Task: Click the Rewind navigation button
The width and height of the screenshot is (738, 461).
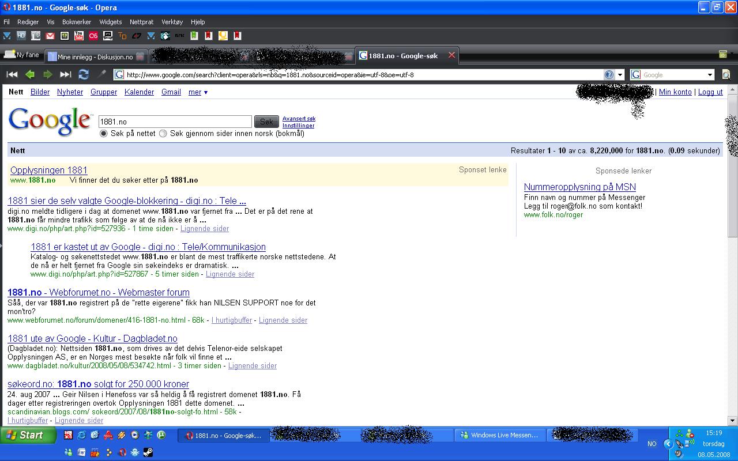Action: point(12,74)
